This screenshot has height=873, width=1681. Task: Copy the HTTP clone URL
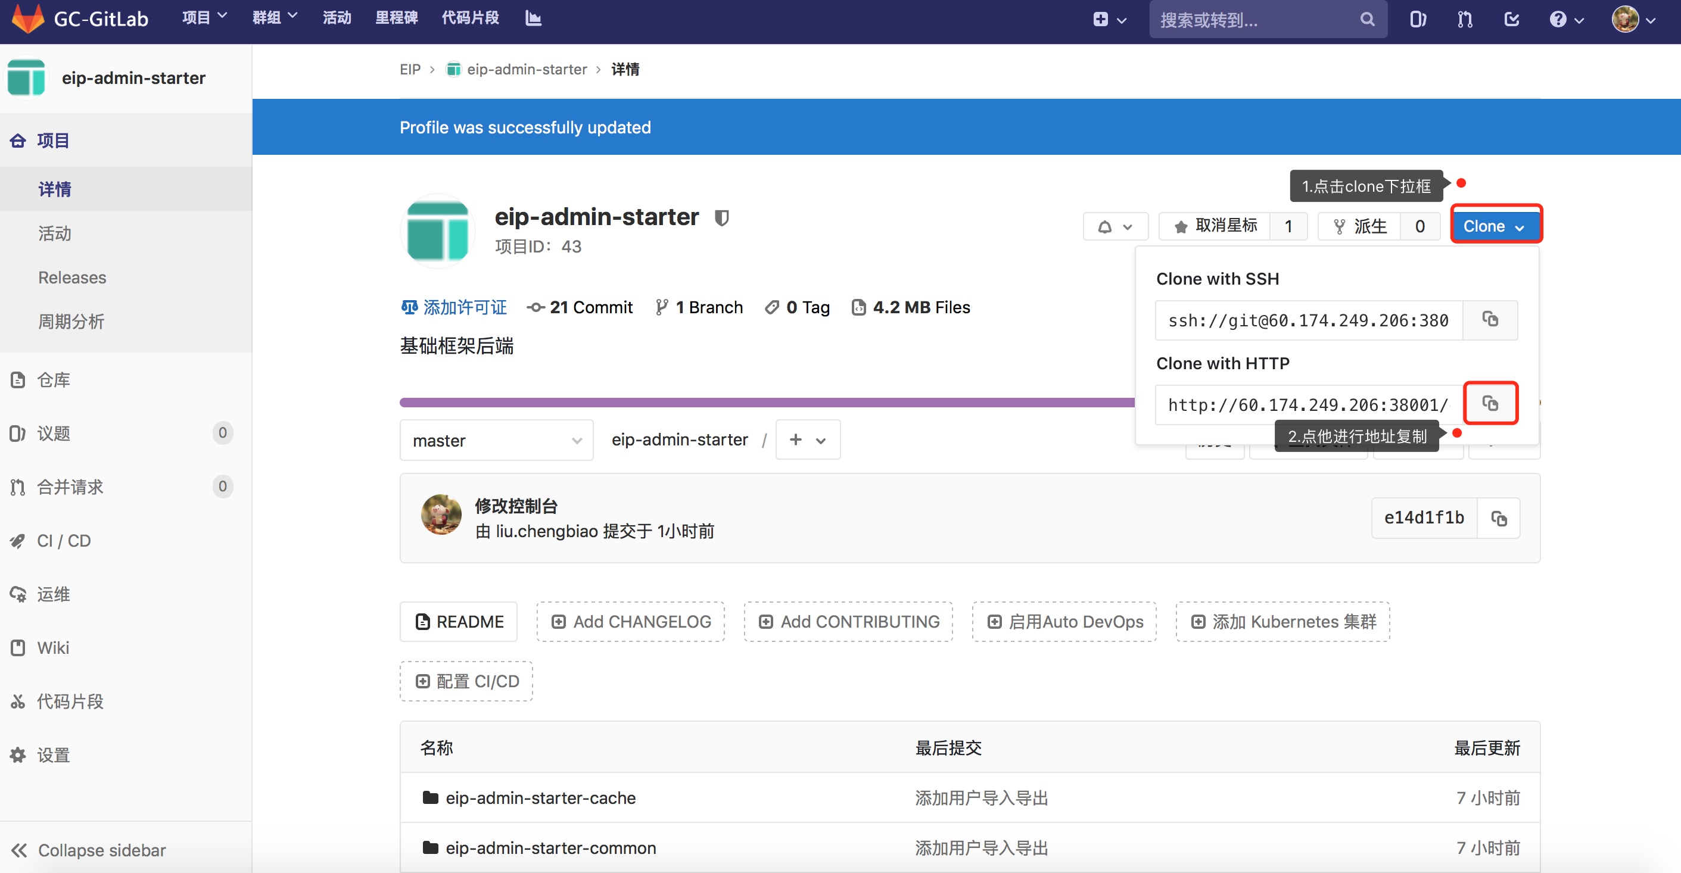click(1490, 404)
